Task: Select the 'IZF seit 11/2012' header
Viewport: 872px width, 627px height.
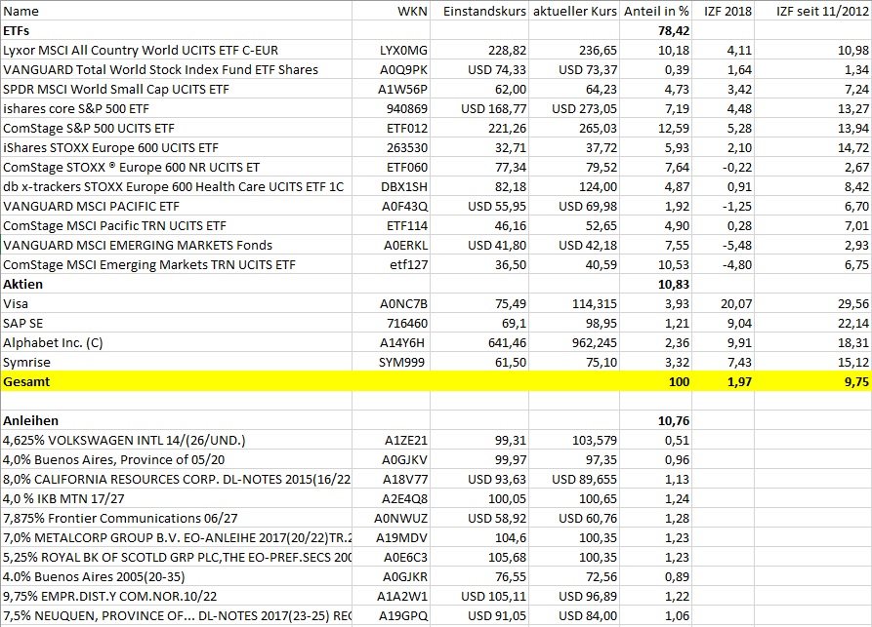Action: click(x=813, y=11)
